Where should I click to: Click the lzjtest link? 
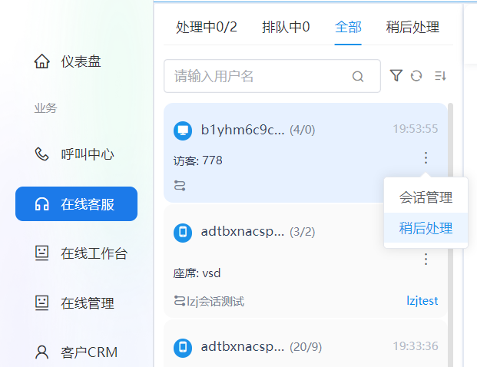[x=422, y=301]
